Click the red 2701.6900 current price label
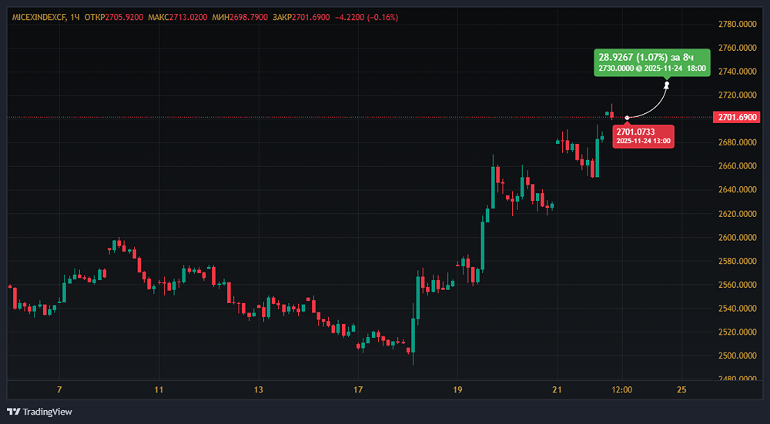 pos(738,117)
